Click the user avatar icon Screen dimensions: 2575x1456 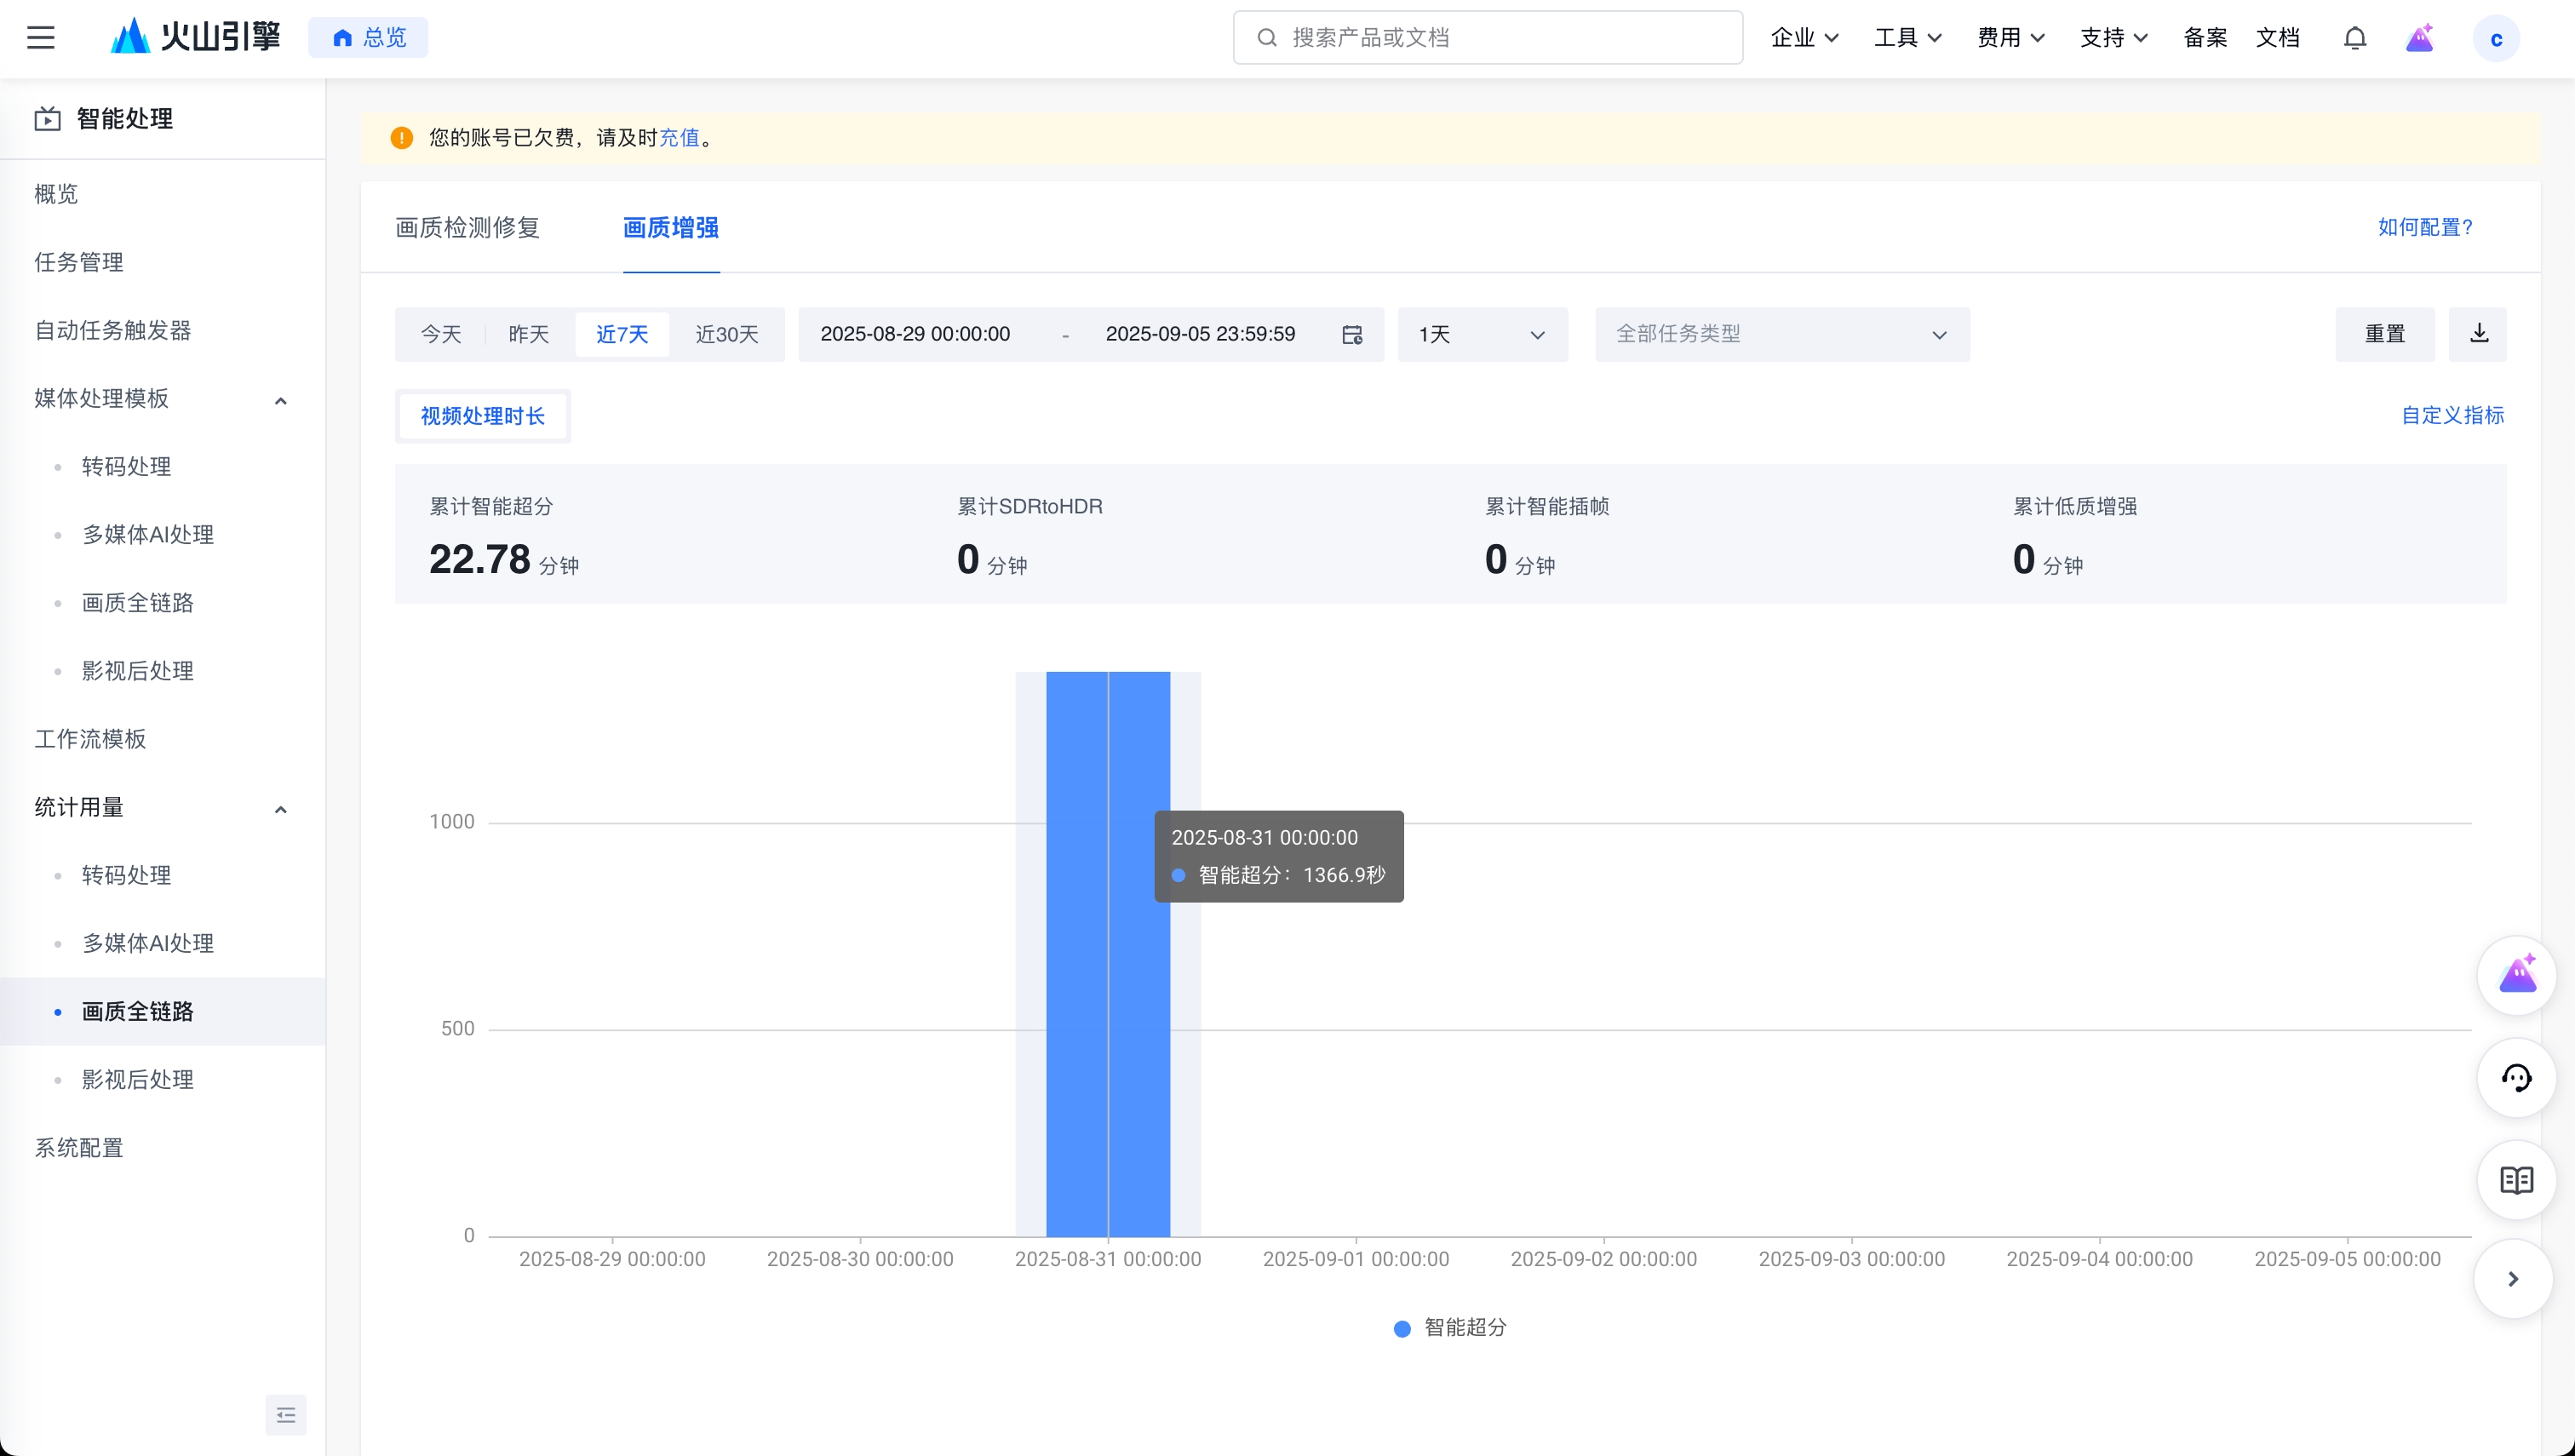[x=2496, y=39]
